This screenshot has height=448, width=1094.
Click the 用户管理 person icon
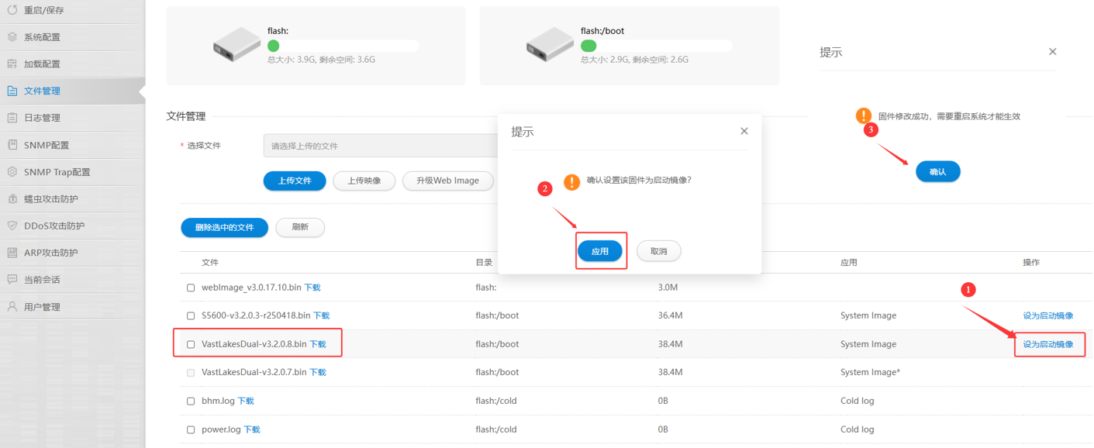click(12, 307)
